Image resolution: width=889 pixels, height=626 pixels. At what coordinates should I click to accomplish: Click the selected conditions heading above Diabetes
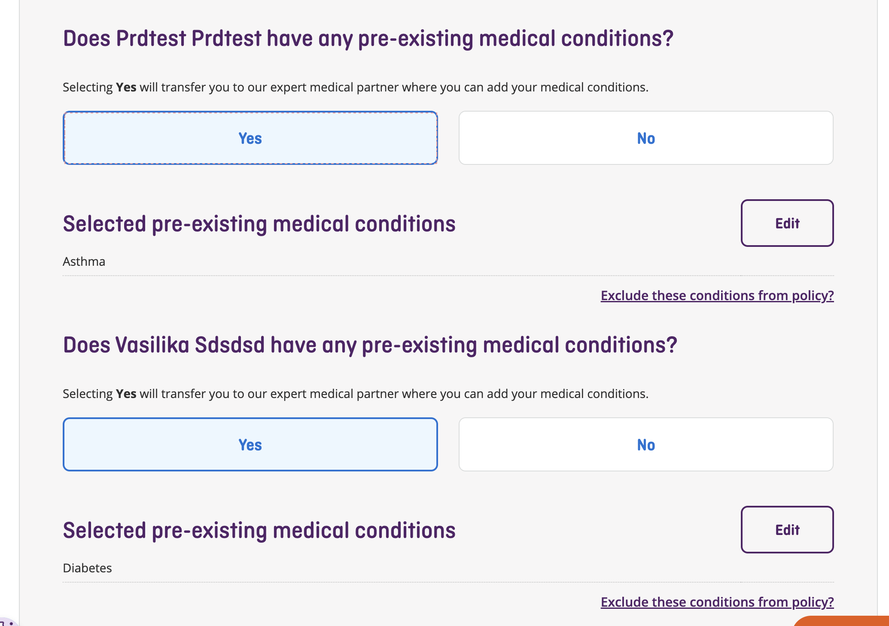click(259, 531)
